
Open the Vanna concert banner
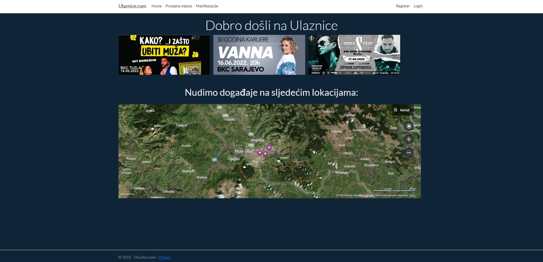(259, 55)
